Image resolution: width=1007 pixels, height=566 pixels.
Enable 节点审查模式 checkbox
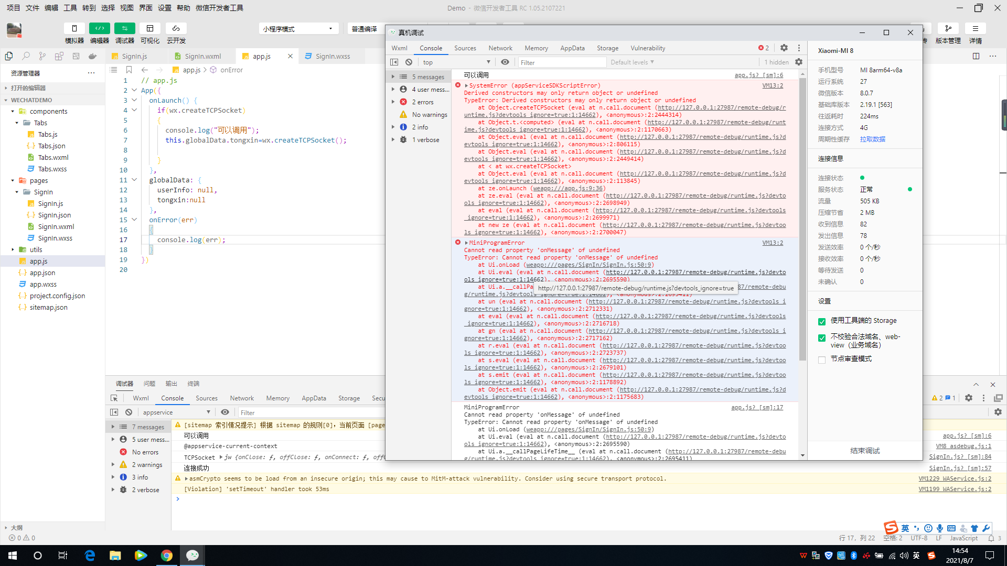click(822, 360)
